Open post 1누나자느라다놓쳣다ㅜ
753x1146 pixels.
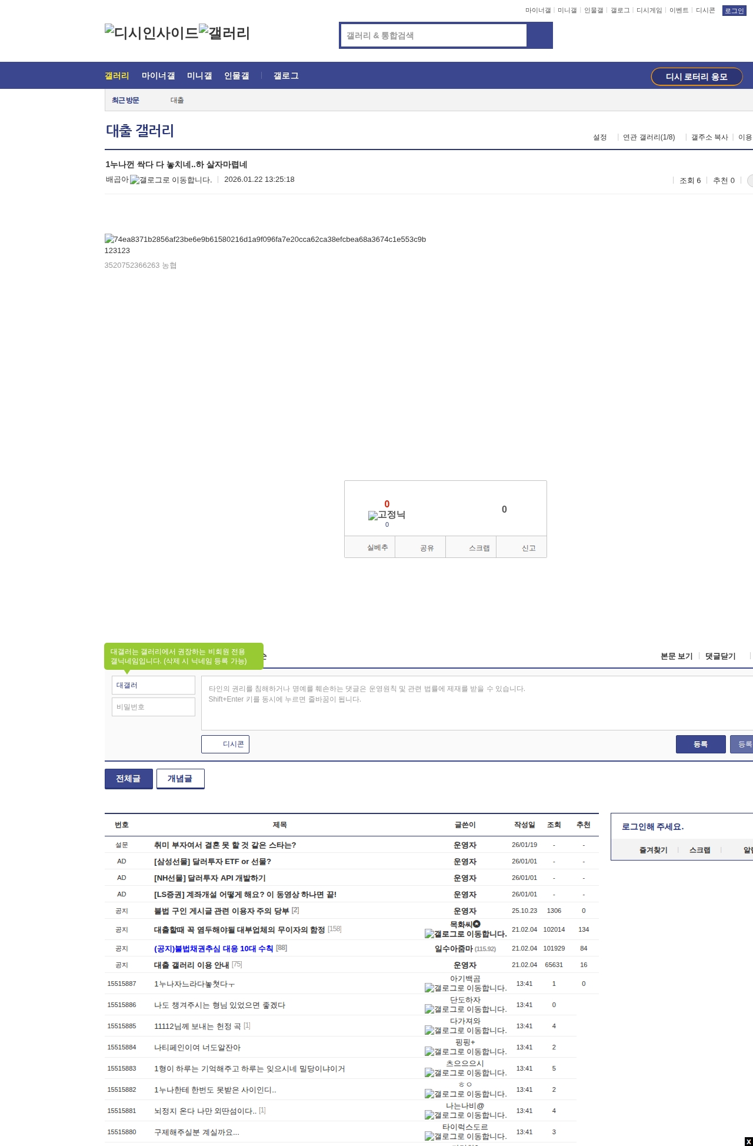pyautogui.click(x=195, y=984)
